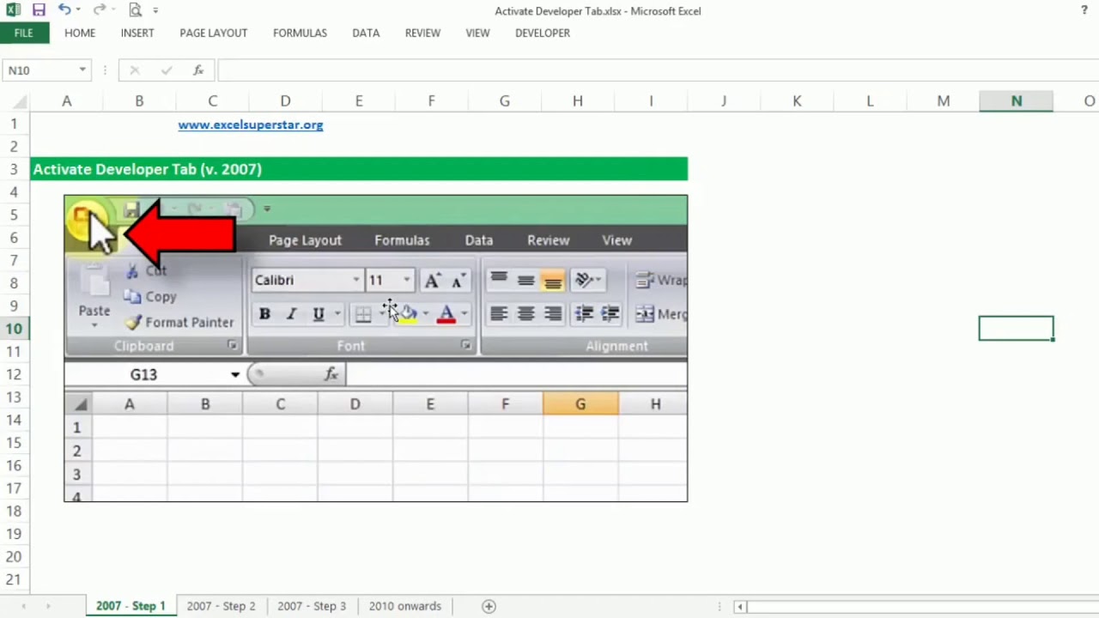Select column F header
This screenshot has height=618, width=1099.
[431, 101]
